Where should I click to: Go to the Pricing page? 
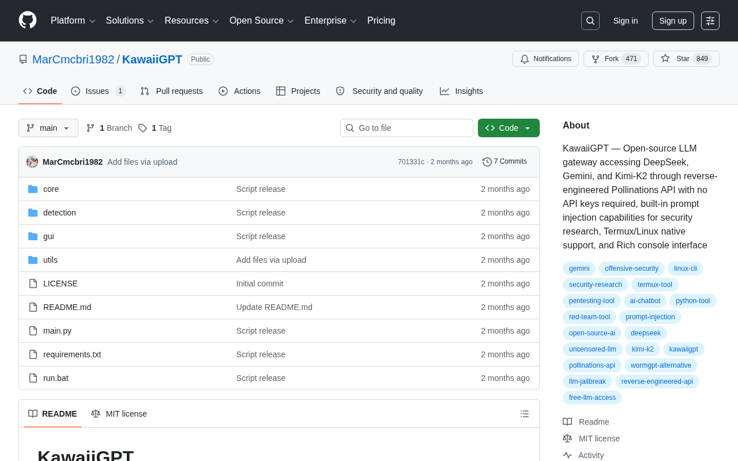(x=381, y=21)
